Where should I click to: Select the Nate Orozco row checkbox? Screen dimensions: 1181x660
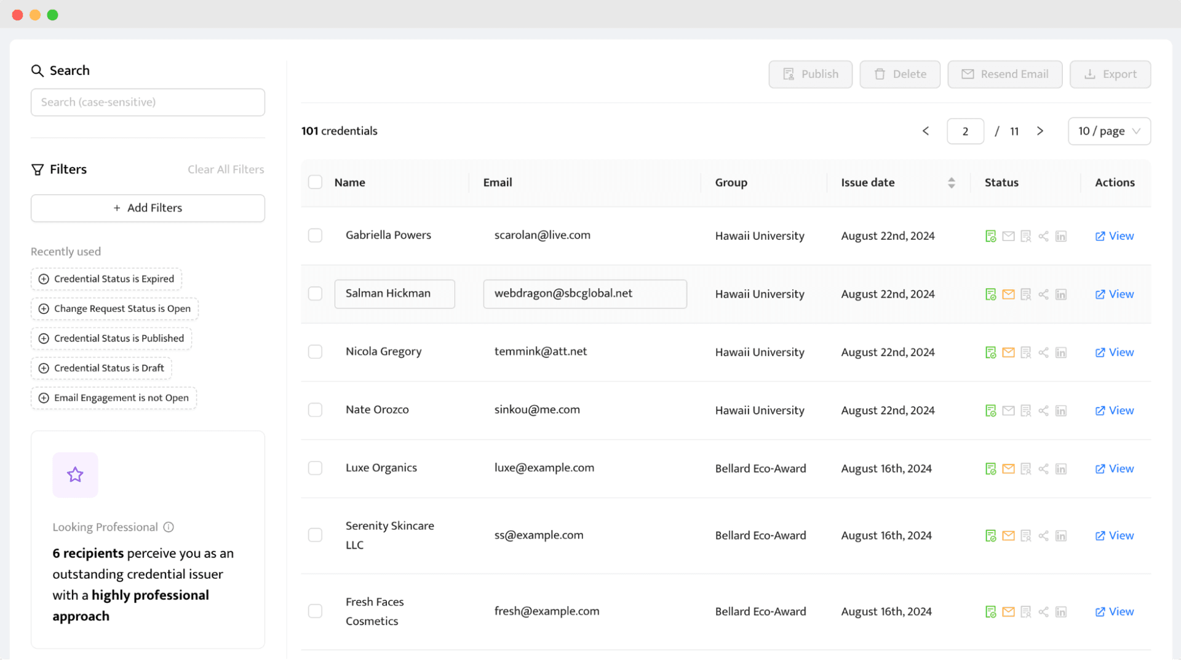click(315, 410)
